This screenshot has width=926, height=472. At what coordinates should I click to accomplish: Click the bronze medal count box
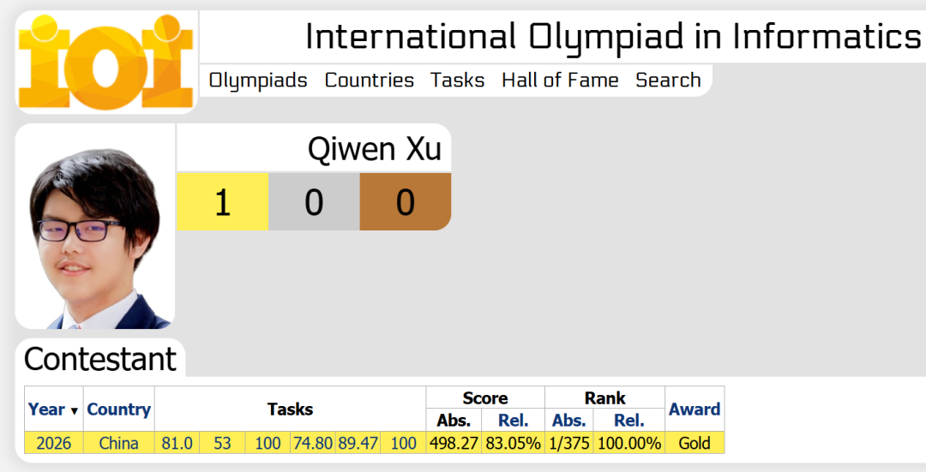click(405, 202)
